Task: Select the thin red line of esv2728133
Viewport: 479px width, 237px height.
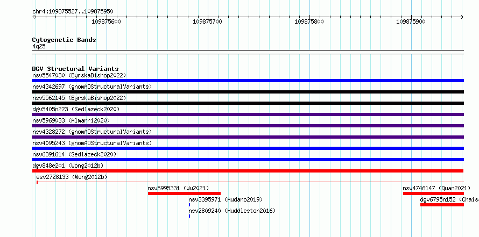Action: [x=250, y=182]
